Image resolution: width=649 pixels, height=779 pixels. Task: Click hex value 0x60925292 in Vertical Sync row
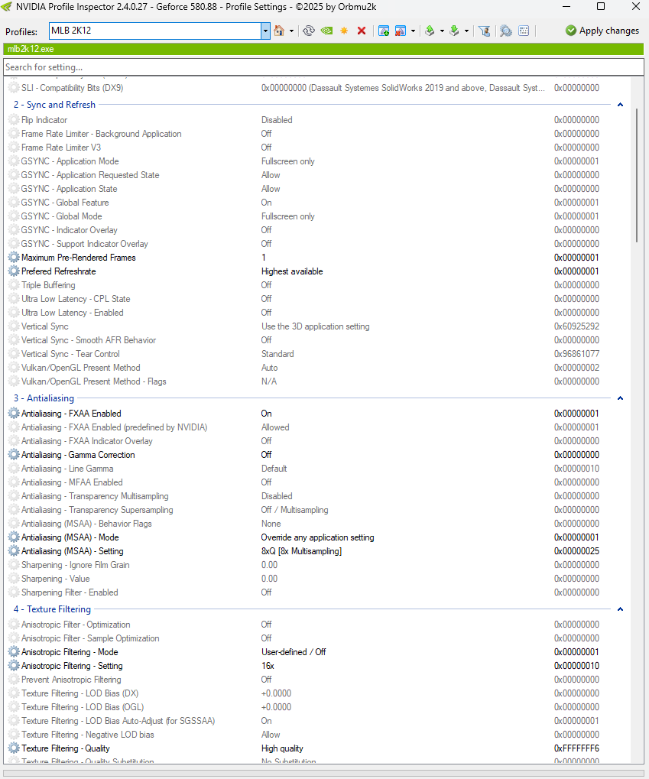(x=576, y=326)
